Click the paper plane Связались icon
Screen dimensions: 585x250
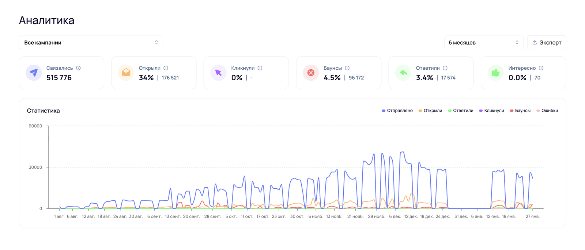[x=34, y=73]
